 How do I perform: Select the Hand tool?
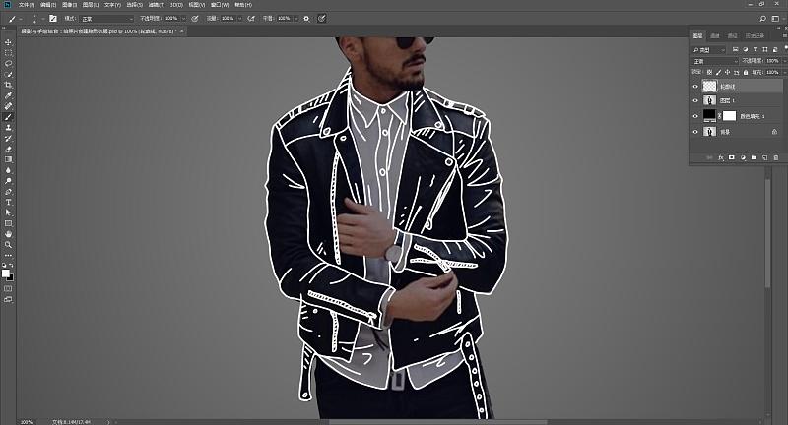coord(8,234)
